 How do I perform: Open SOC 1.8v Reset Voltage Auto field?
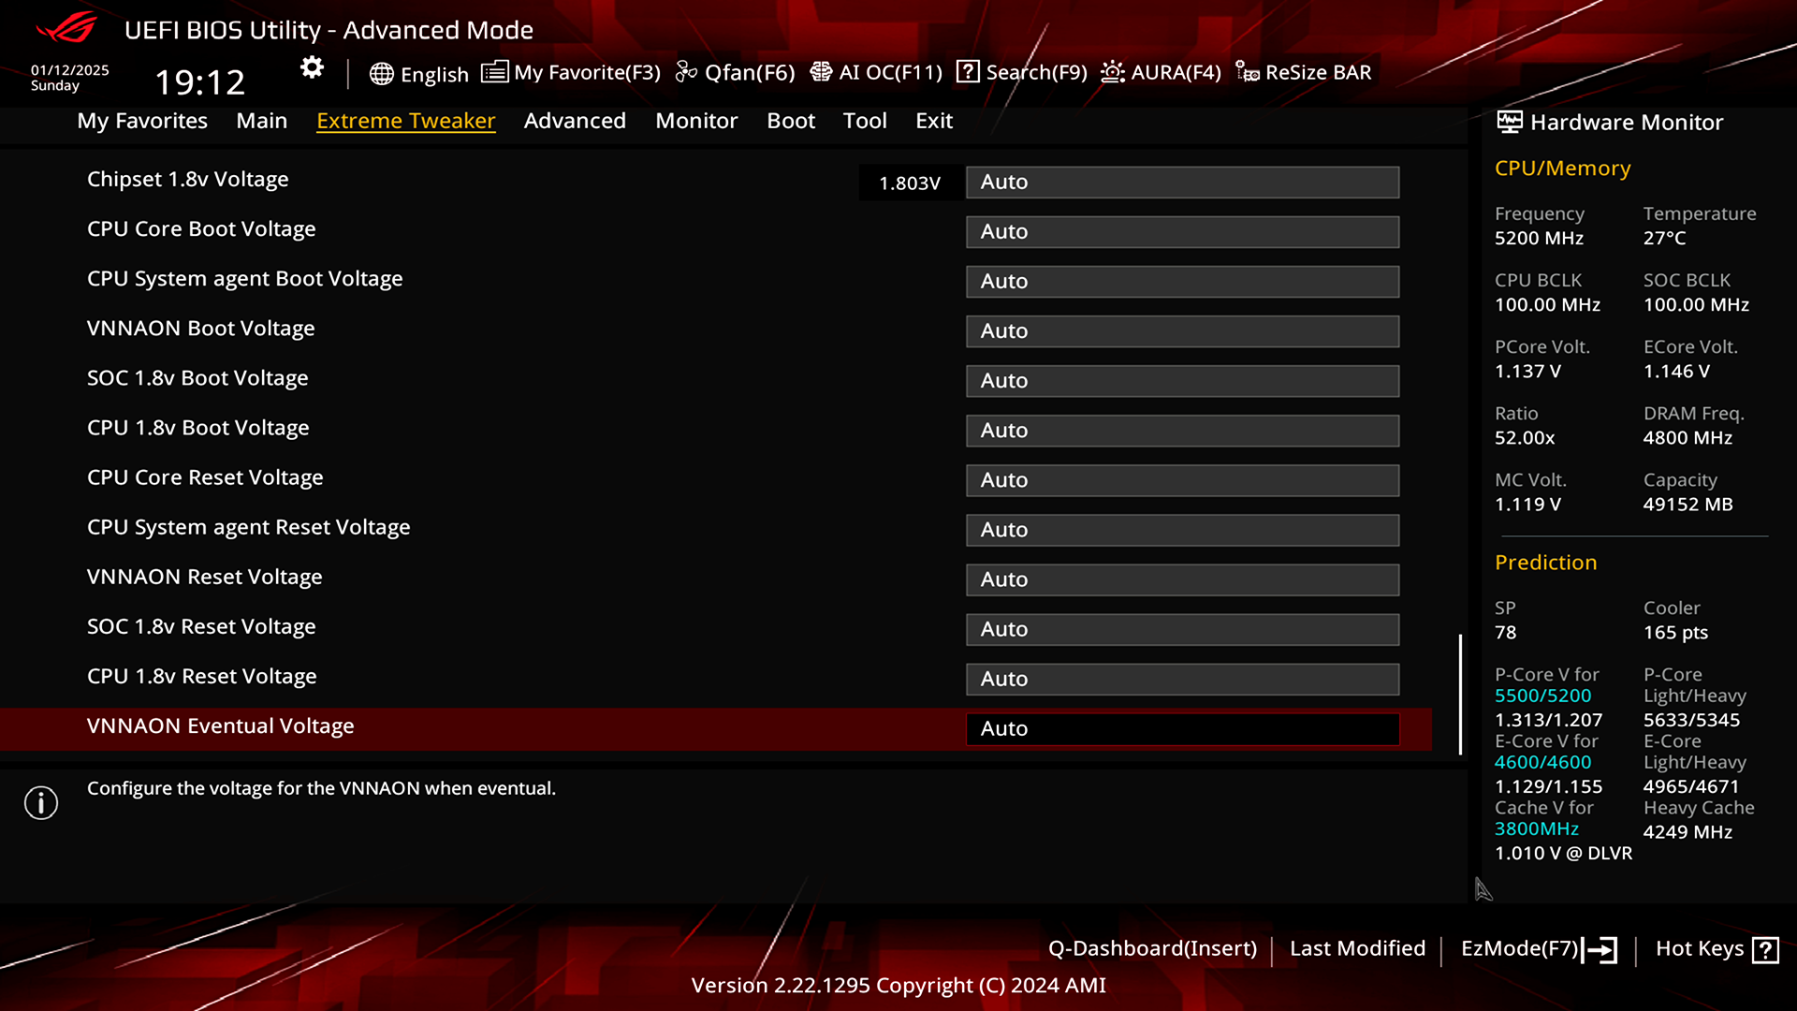[x=1182, y=630]
